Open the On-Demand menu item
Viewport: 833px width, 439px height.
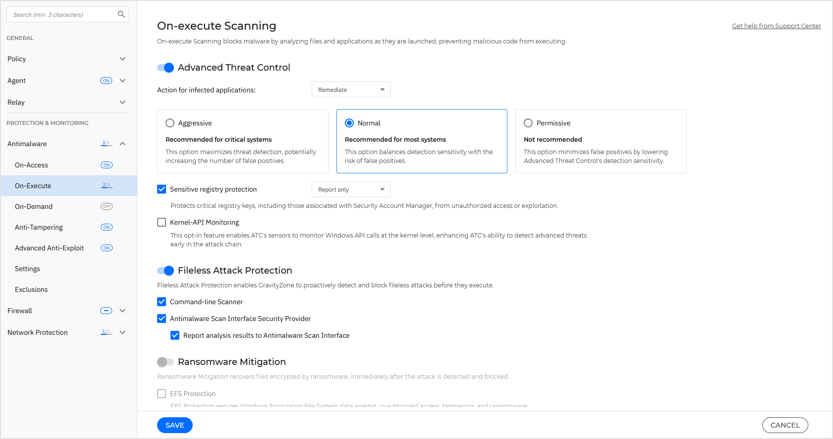(x=34, y=206)
